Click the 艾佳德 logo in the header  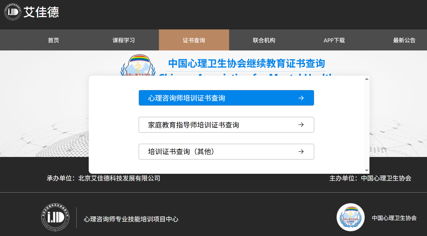point(31,12)
